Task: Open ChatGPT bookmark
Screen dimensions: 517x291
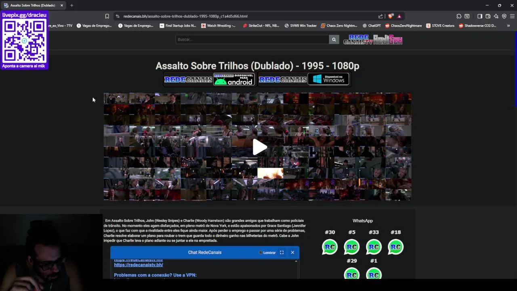Action: click(x=372, y=25)
